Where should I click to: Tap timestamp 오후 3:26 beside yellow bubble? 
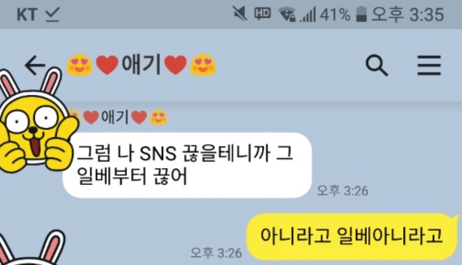[216, 253]
